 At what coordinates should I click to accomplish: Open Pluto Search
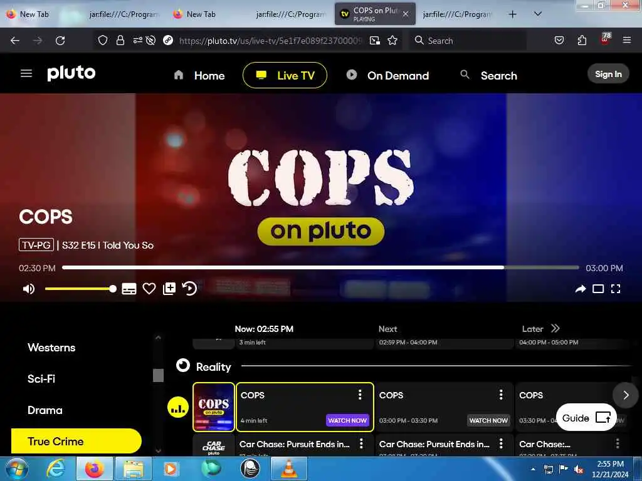click(x=489, y=75)
